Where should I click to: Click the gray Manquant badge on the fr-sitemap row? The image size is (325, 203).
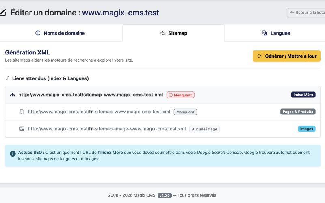pos(185,112)
